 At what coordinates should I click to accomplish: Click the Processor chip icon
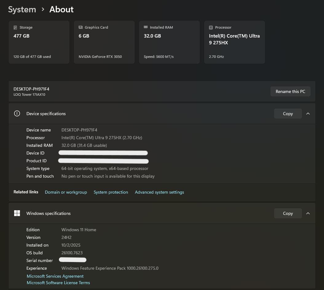(211, 27)
